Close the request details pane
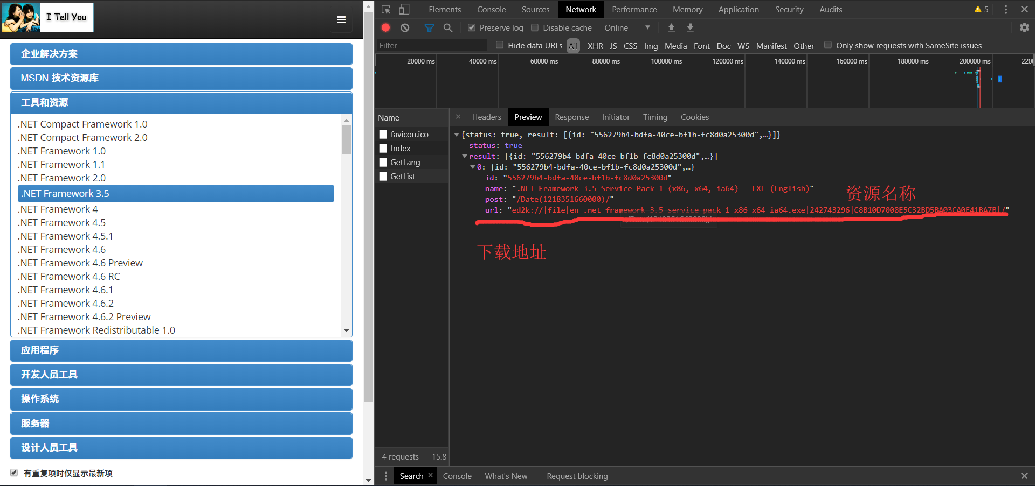1035x486 pixels. (458, 117)
